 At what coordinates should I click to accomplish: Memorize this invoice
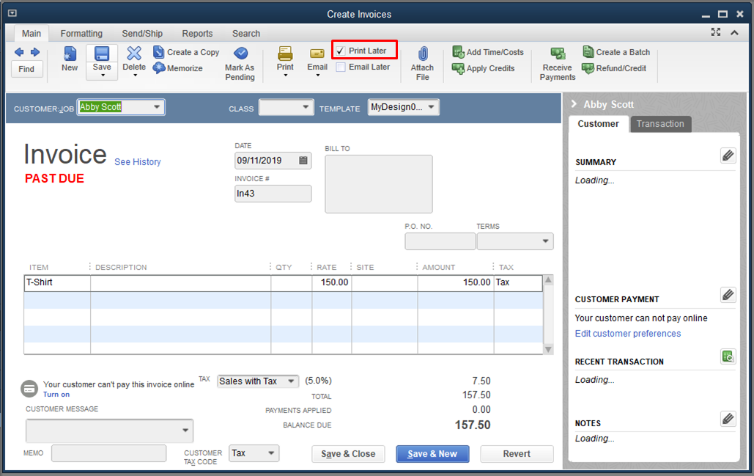coord(180,67)
